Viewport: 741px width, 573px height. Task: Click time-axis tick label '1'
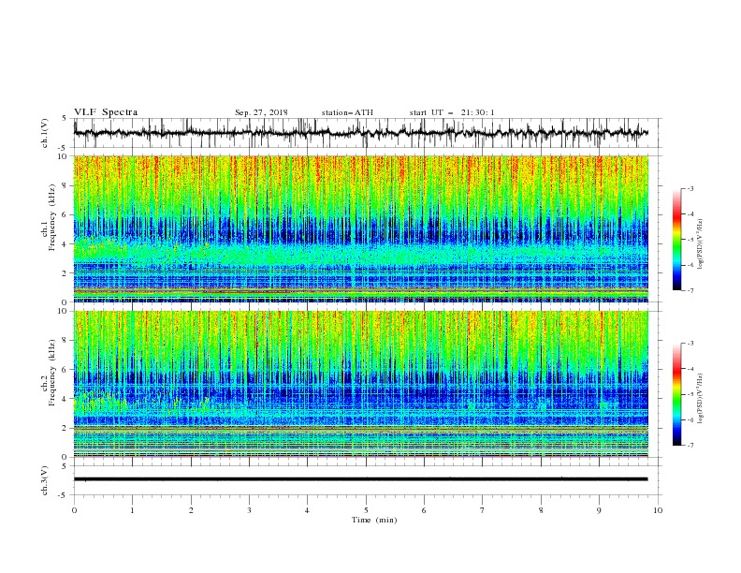pyautogui.click(x=132, y=510)
